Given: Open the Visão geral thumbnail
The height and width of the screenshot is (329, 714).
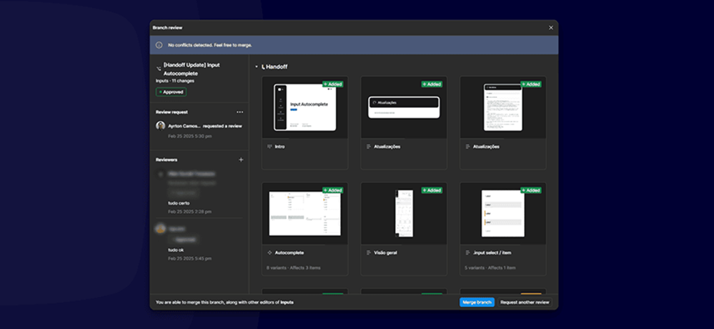Looking at the screenshot, I should tap(404, 213).
